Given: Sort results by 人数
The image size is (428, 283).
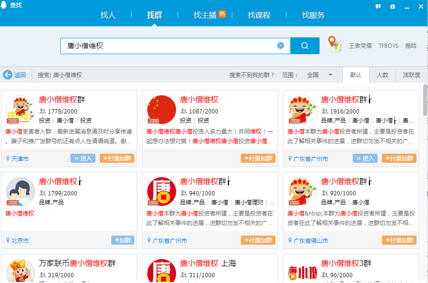Looking at the screenshot, I should 382,75.
